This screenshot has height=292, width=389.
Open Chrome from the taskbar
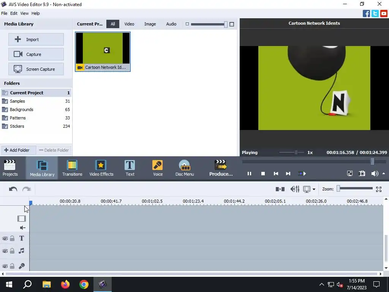(84, 284)
